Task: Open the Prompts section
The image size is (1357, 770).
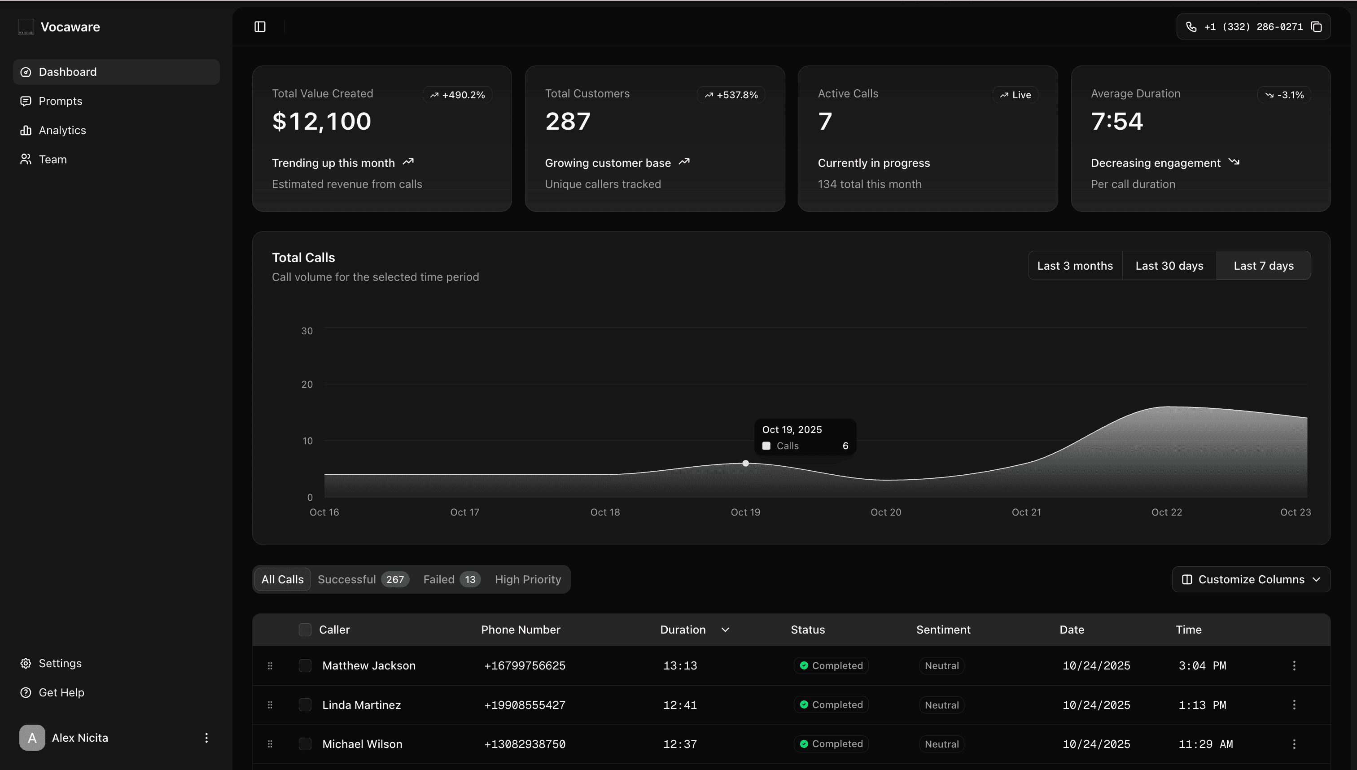Action: pos(60,101)
